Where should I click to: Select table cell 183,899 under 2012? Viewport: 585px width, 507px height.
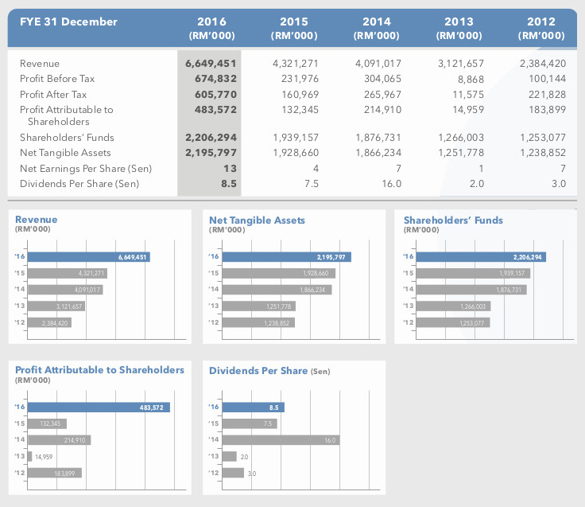548,110
